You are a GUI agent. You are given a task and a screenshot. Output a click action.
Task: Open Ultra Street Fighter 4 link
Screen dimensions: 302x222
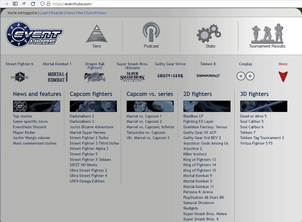pos(88,176)
